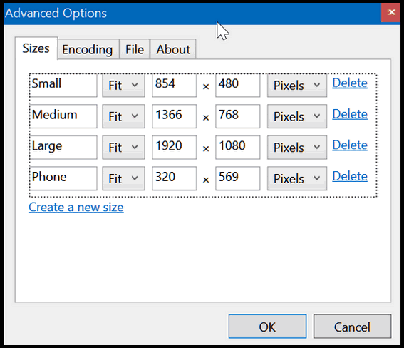Select the 1080 height field
The height and width of the screenshot is (348, 404).
(x=237, y=148)
